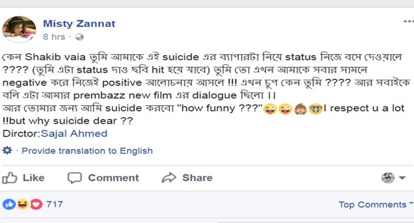
Task: Open Misty Zannat's profile name link
Action: (79, 24)
